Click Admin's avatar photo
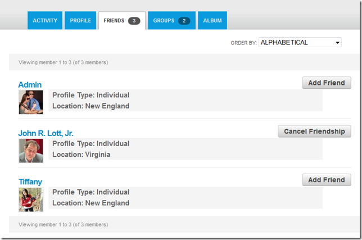Image resolution: width=362 pixels, height=240 pixels. point(31,102)
